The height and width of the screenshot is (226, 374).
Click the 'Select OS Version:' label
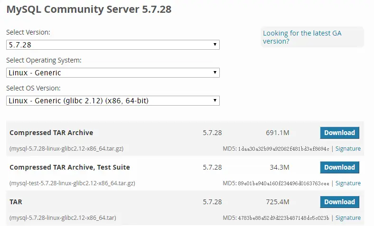point(33,88)
